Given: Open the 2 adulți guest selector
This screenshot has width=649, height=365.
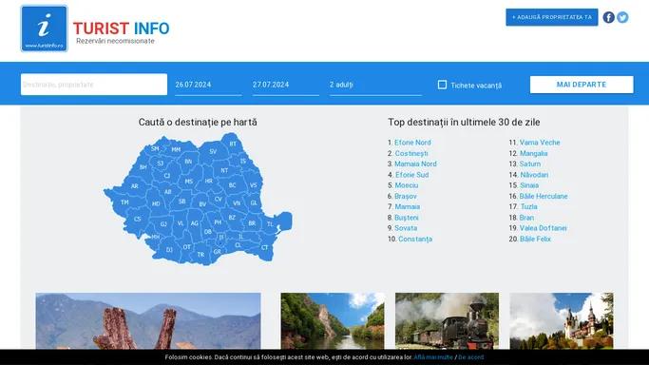Looking at the screenshot, I should (375, 85).
